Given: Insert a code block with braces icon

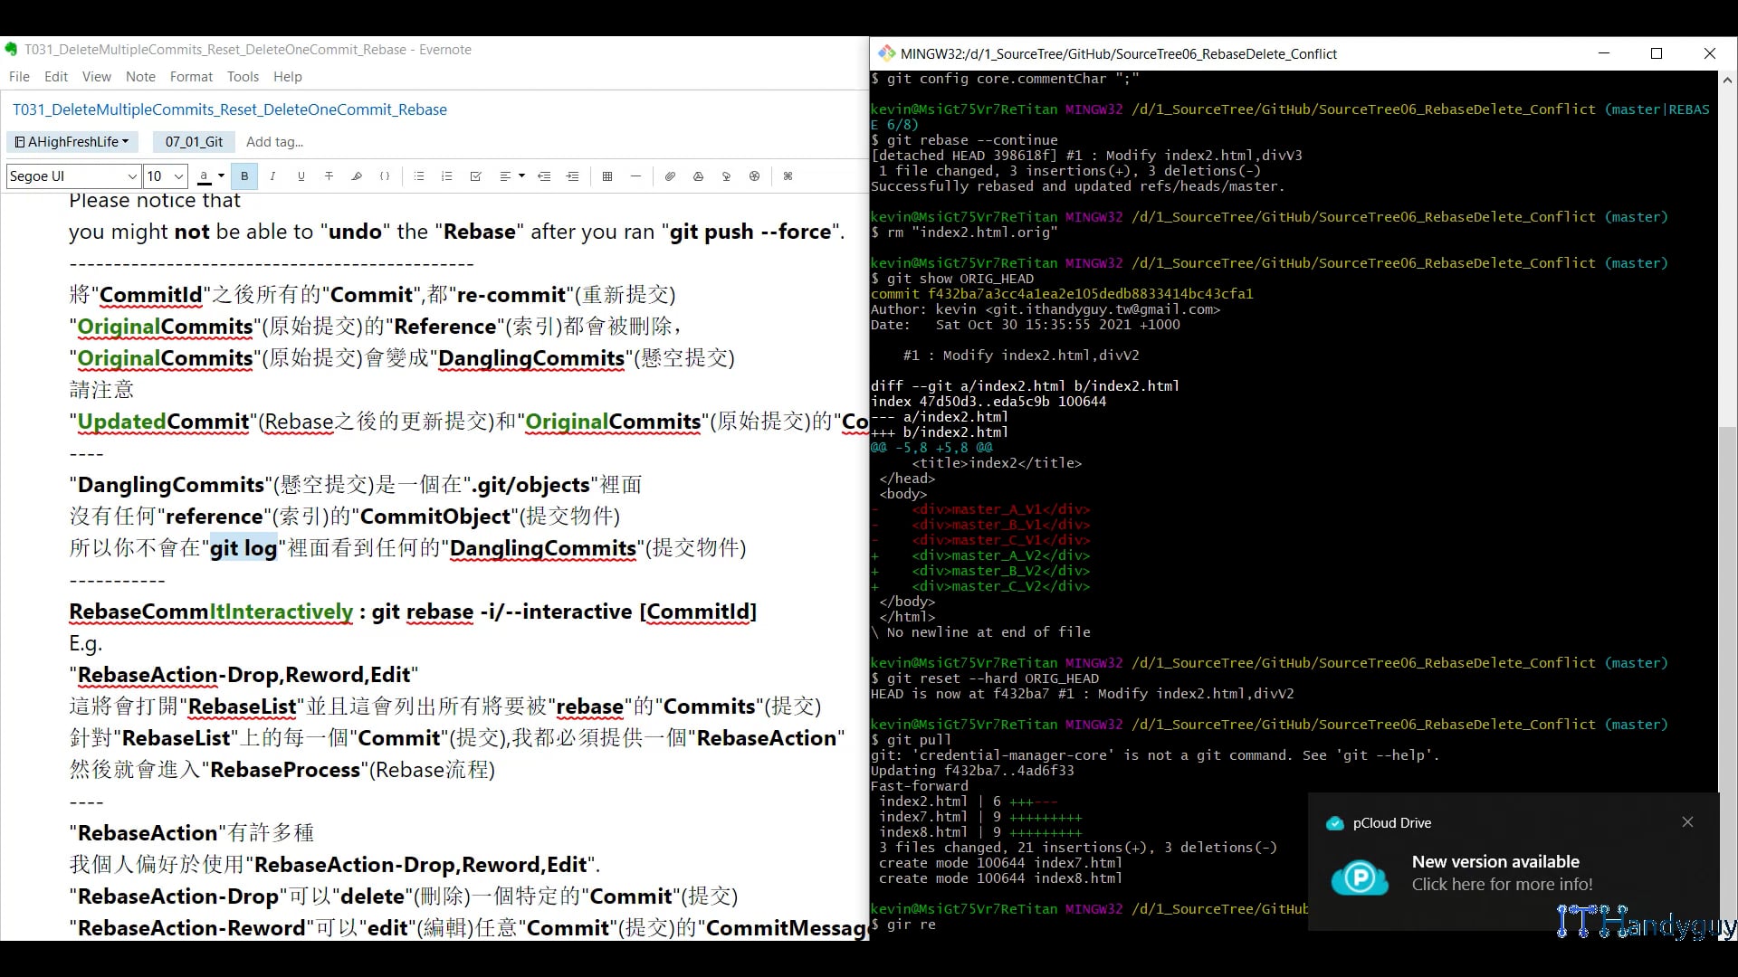Looking at the screenshot, I should coord(385,175).
